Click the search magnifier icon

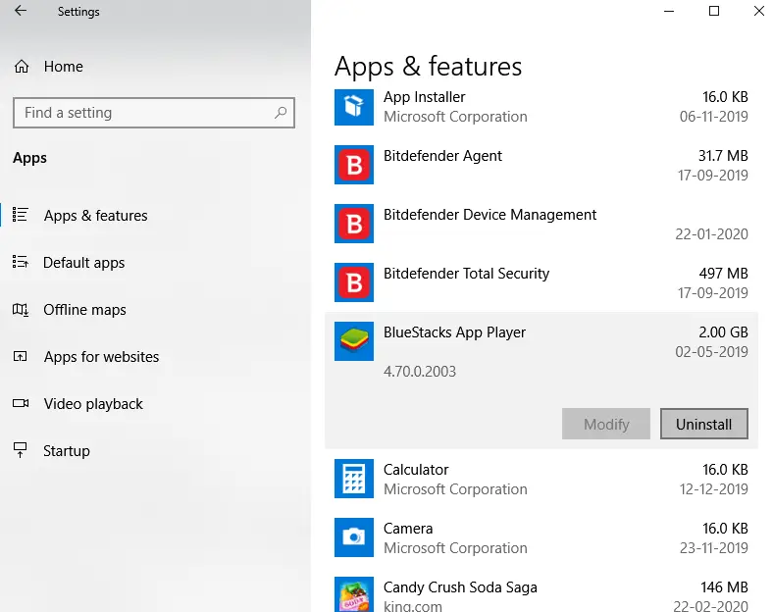pos(281,113)
